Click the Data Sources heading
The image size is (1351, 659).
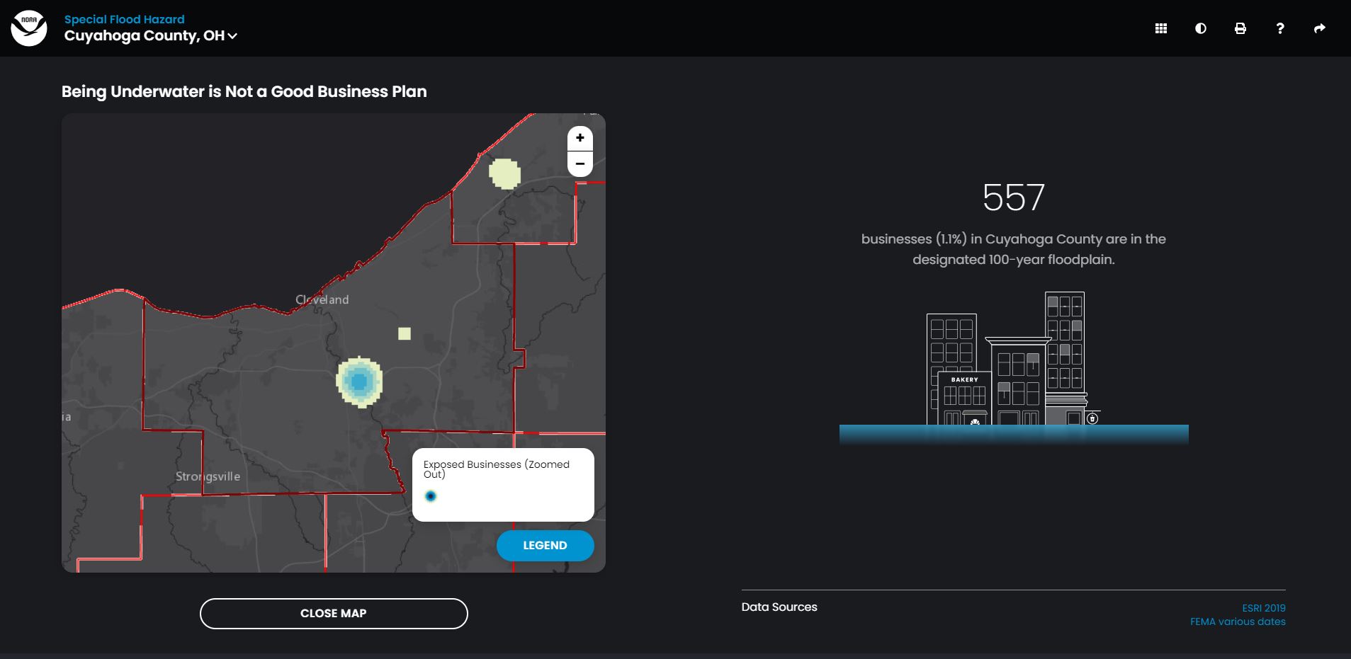click(x=779, y=607)
